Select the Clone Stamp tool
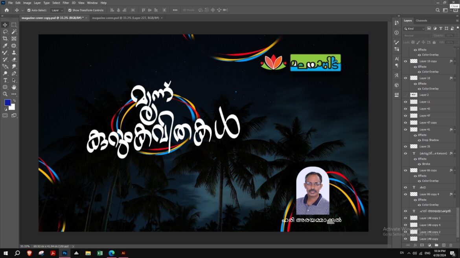Image resolution: width=460 pixels, height=258 pixels. pyautogui.click(x=14, y=53)
